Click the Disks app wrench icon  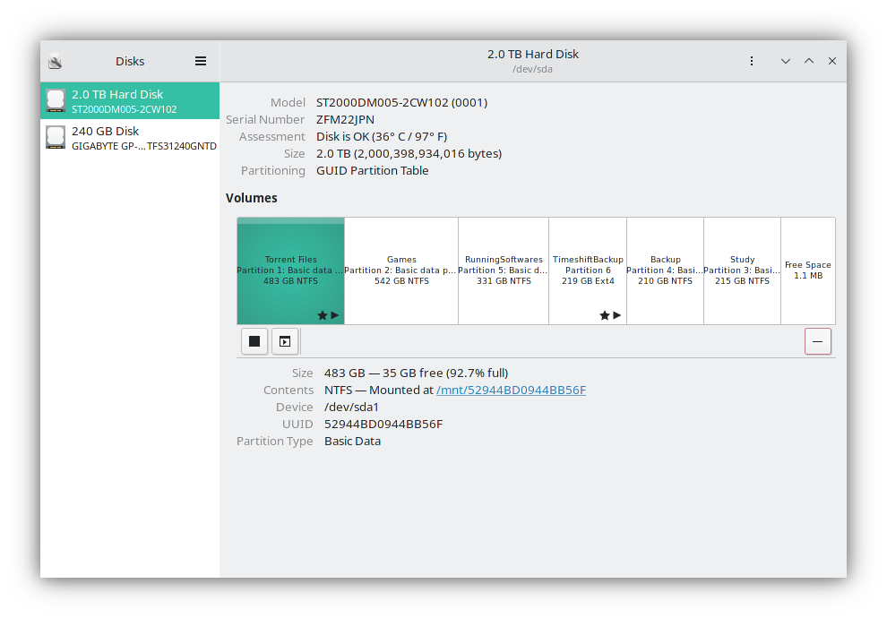click(x=56, y=62)
